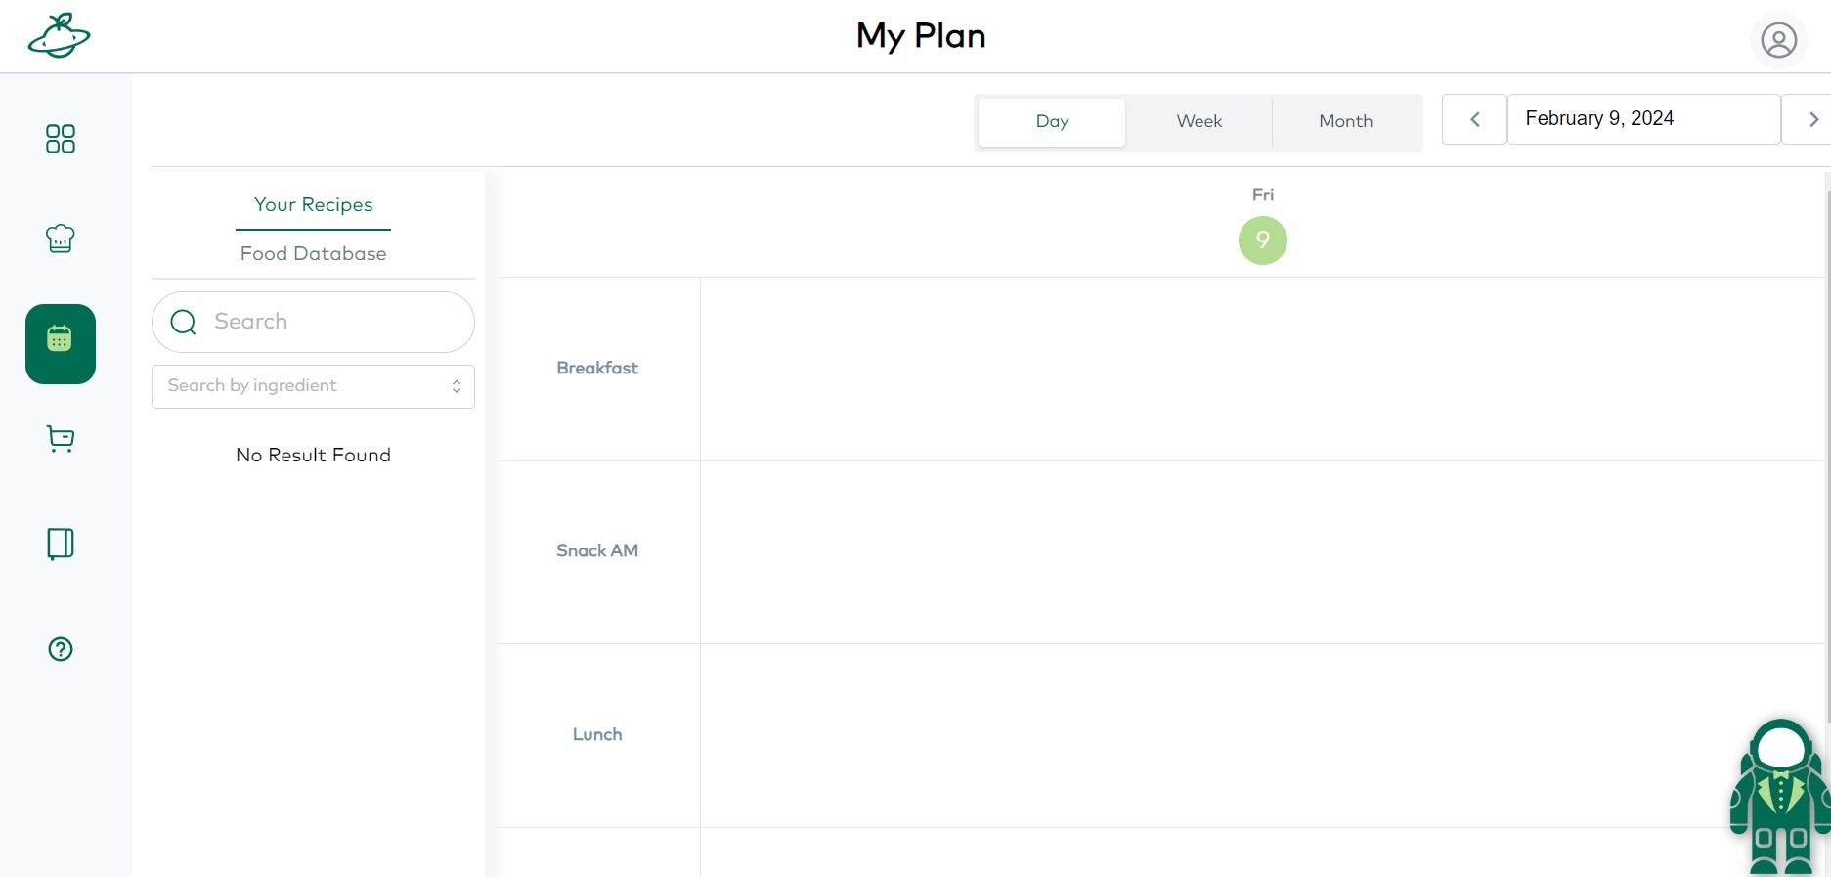
Task: Open the diary book icon in sidebar
Action: point(60,545)
